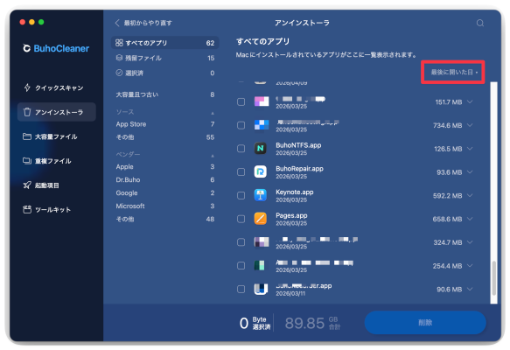Check the 151.7 MB app checkbox
510x350 pixels.
pos(241,101)
